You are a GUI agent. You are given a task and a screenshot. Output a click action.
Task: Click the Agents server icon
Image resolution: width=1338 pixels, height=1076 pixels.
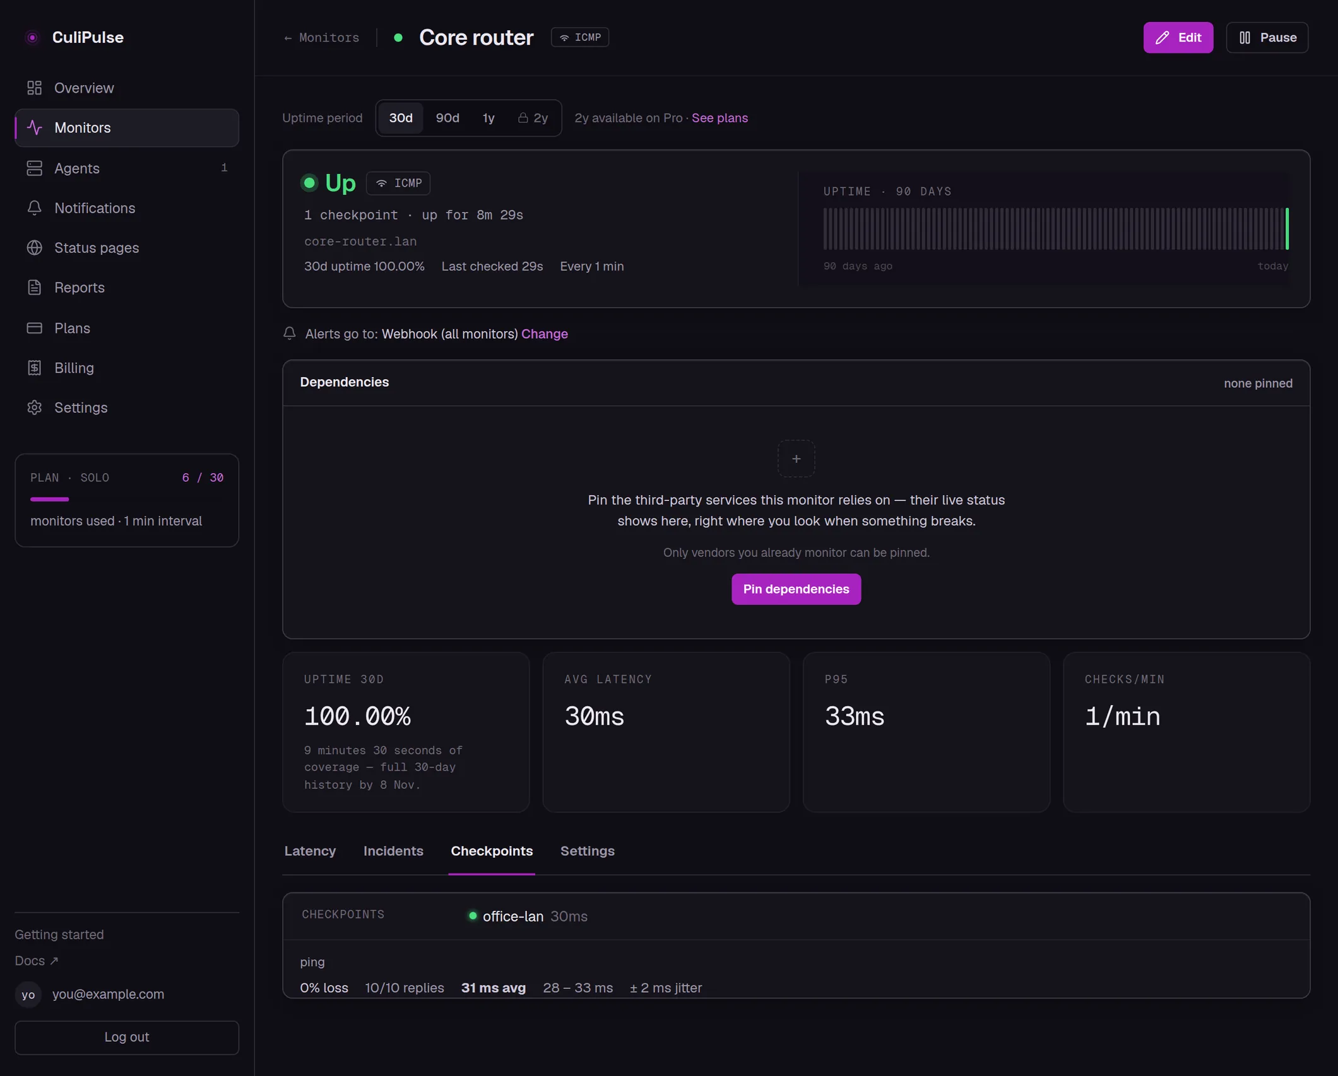[x=35, y=168]
